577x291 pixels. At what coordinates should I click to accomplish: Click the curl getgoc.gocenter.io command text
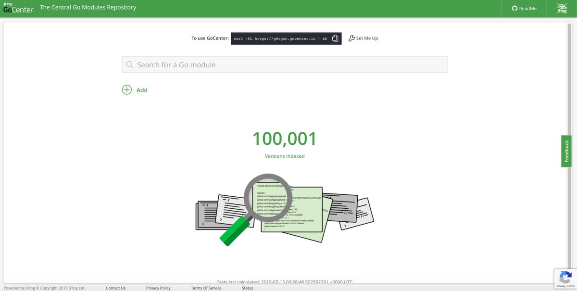click(280, 38)
